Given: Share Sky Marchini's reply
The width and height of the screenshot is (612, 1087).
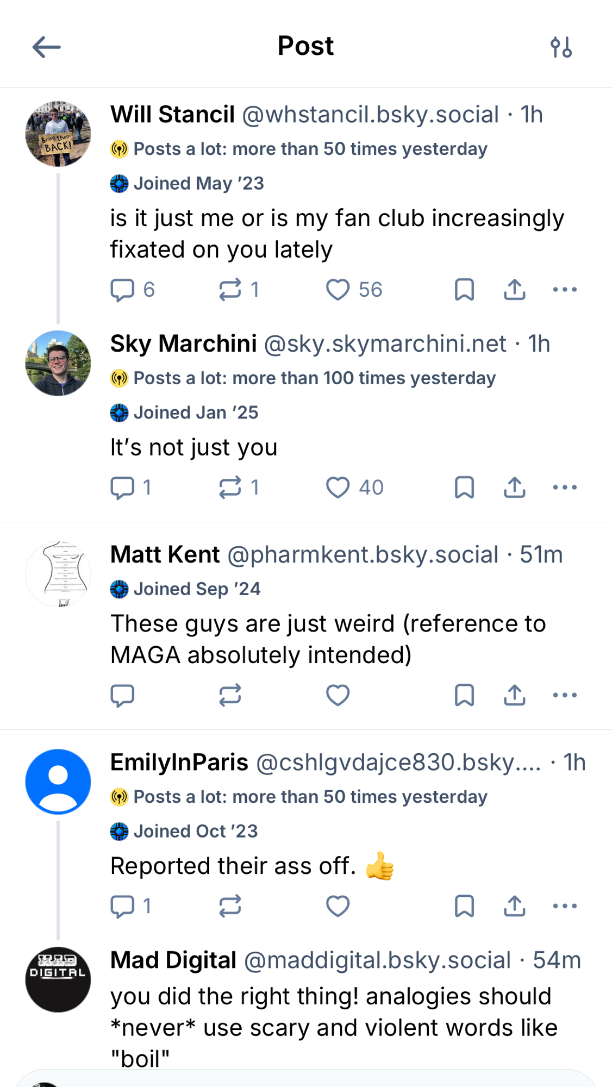Looking at the screenshot, I should pos(514,488).
